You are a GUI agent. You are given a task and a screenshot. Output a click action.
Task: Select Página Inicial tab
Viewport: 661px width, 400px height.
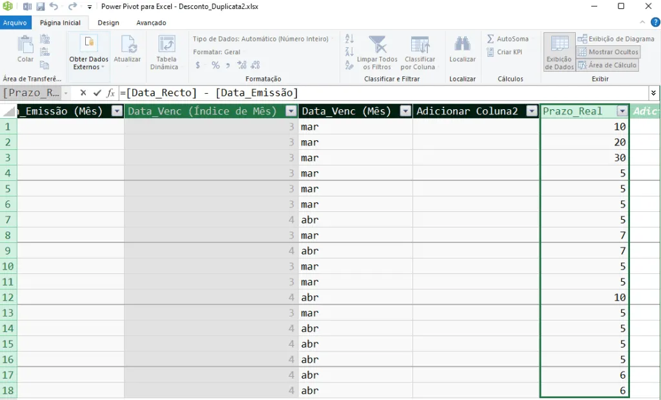click(x=60, y=23)
